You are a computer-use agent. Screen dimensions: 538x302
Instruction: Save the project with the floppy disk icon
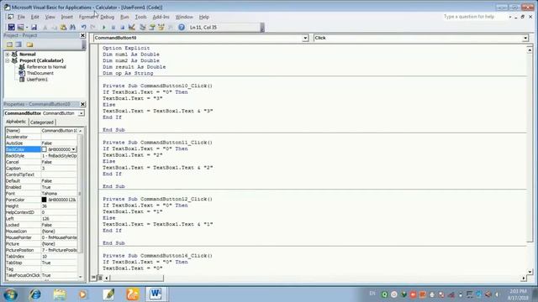pyautogui.click(x=34, y=27)
